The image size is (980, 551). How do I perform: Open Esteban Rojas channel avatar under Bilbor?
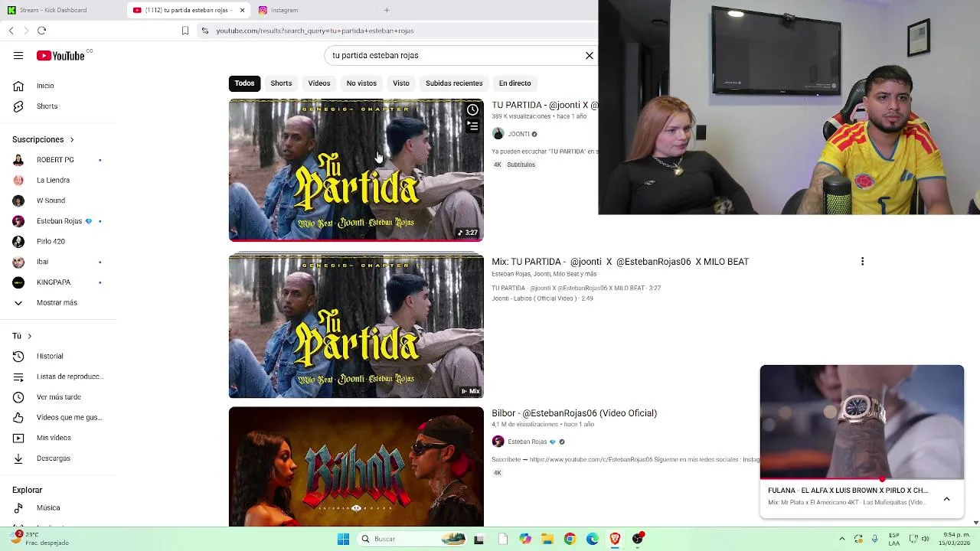498,442
